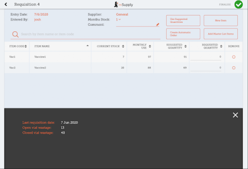The width and height of the screenshot is (248, 169).
Task: Click the search magnifier icon
Action: tap(15, 34)
